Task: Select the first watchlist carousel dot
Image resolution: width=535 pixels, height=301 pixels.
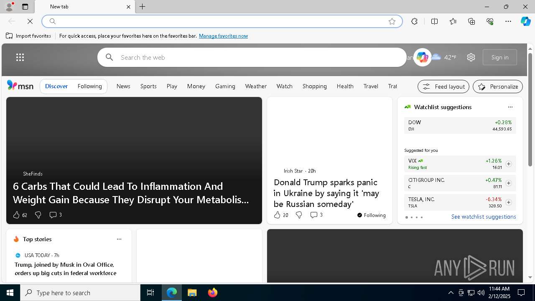Action: (x=407, y=217)
